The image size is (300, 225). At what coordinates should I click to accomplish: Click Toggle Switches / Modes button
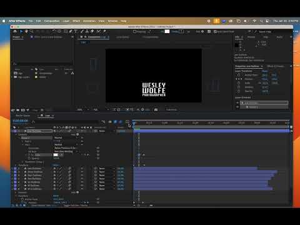pos(76,206)
